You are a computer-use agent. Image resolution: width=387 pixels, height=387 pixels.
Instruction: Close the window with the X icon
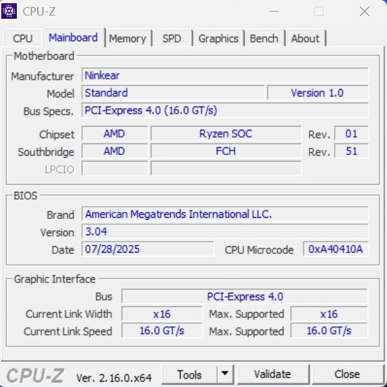point(365,12)
